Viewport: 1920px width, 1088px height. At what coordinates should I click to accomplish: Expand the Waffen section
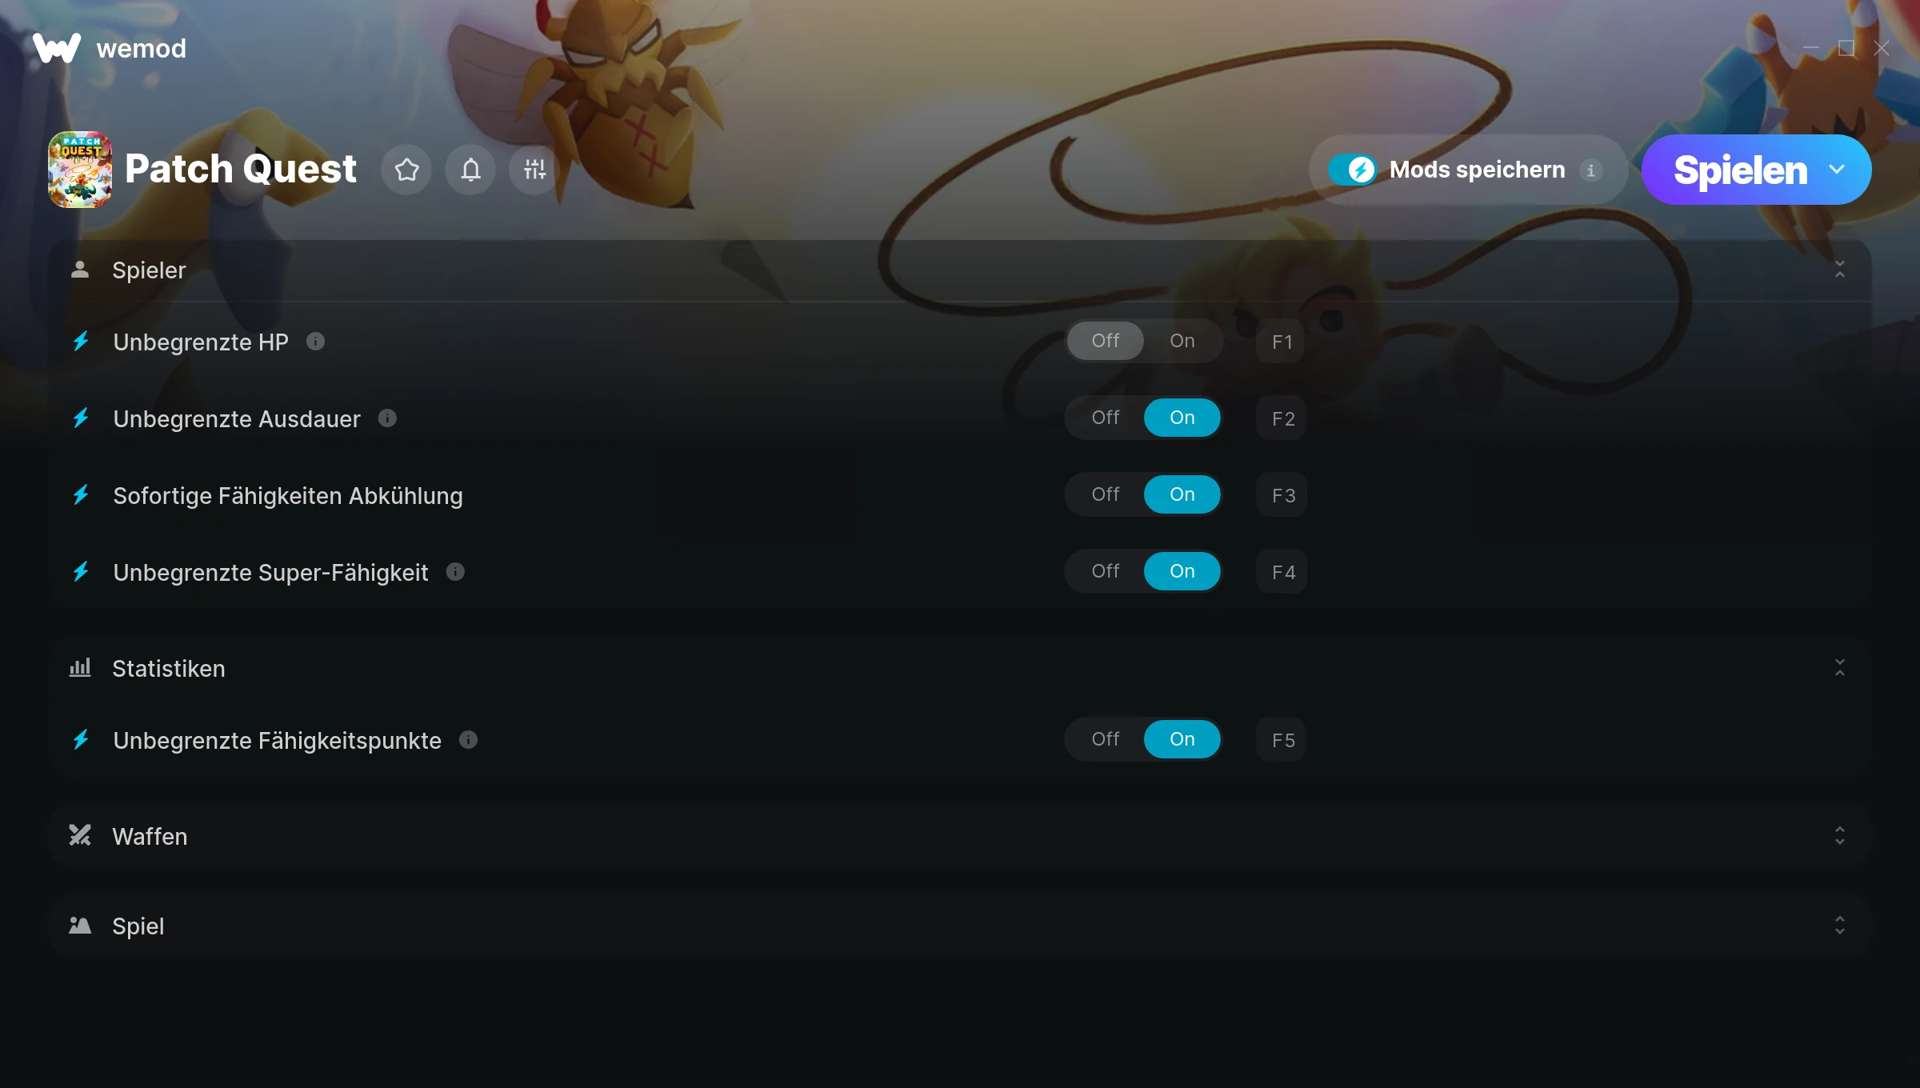[1840, 836]
